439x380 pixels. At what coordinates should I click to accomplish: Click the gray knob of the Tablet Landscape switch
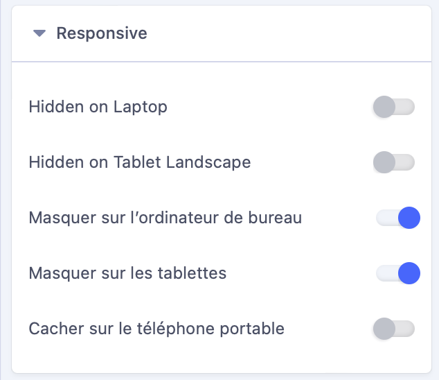384,163
